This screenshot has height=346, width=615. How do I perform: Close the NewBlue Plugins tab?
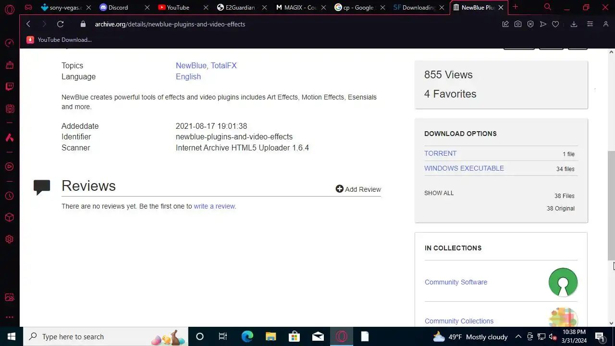[x=501, y=7]
